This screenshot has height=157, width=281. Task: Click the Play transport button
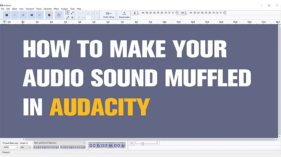pyautogui.click(x=15, y=15)
